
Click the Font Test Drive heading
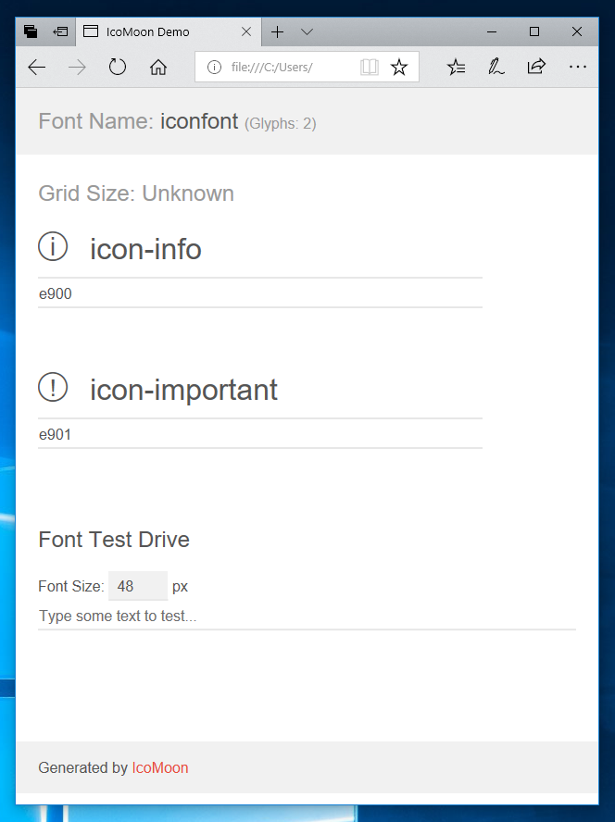[114, 540]
